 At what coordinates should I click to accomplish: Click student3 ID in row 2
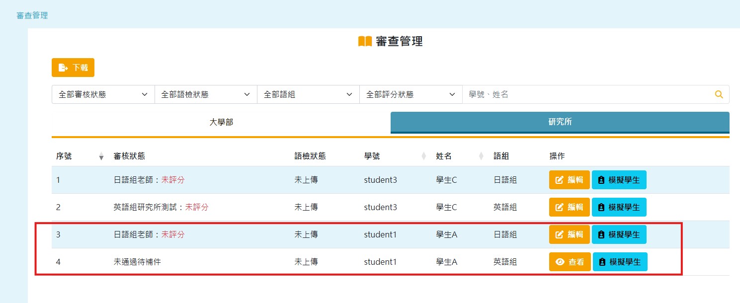coord(380,207)
